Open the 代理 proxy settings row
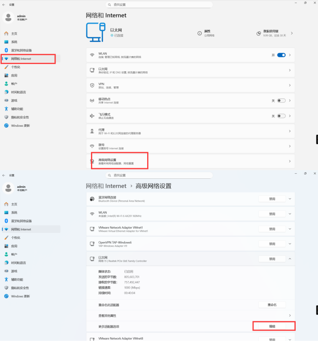 [191, 131]
